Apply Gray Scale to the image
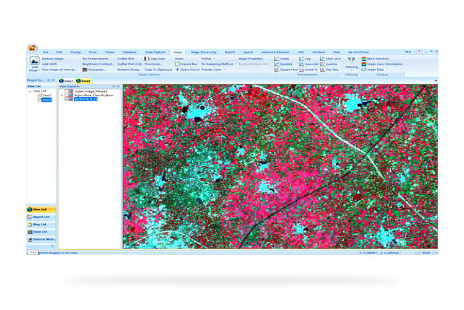The height and width of the screenshot is (310, 464). coord(155,59)
